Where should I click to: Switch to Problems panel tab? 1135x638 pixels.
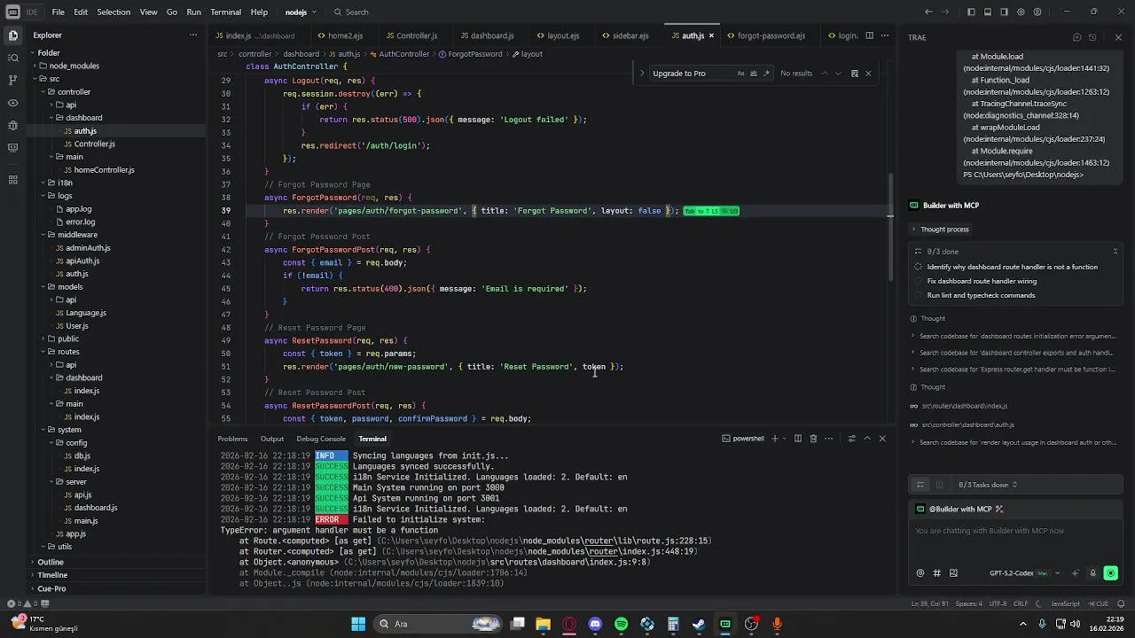click(x=233, y=439)
